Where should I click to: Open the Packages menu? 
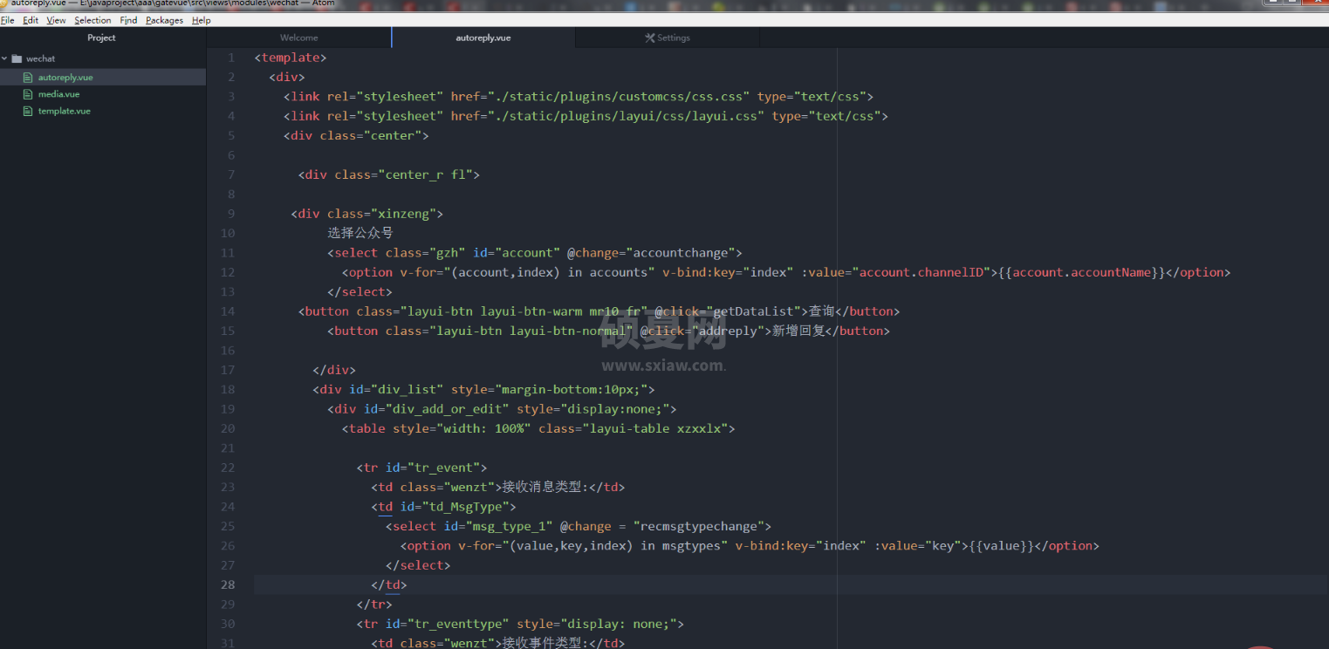click(164, 20)
